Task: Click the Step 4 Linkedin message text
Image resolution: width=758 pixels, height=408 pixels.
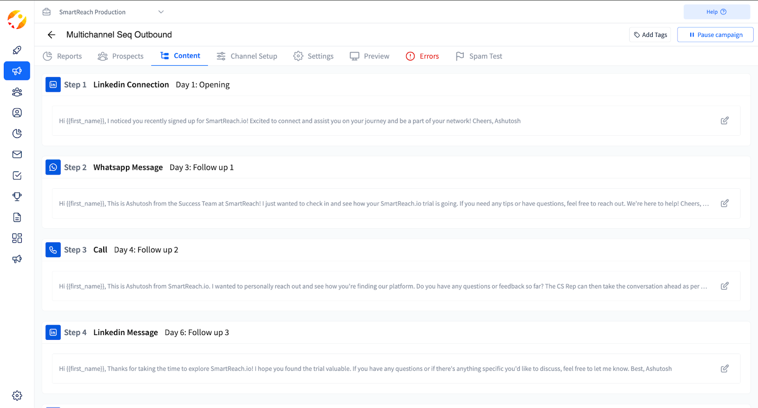Action: point(365,369)
